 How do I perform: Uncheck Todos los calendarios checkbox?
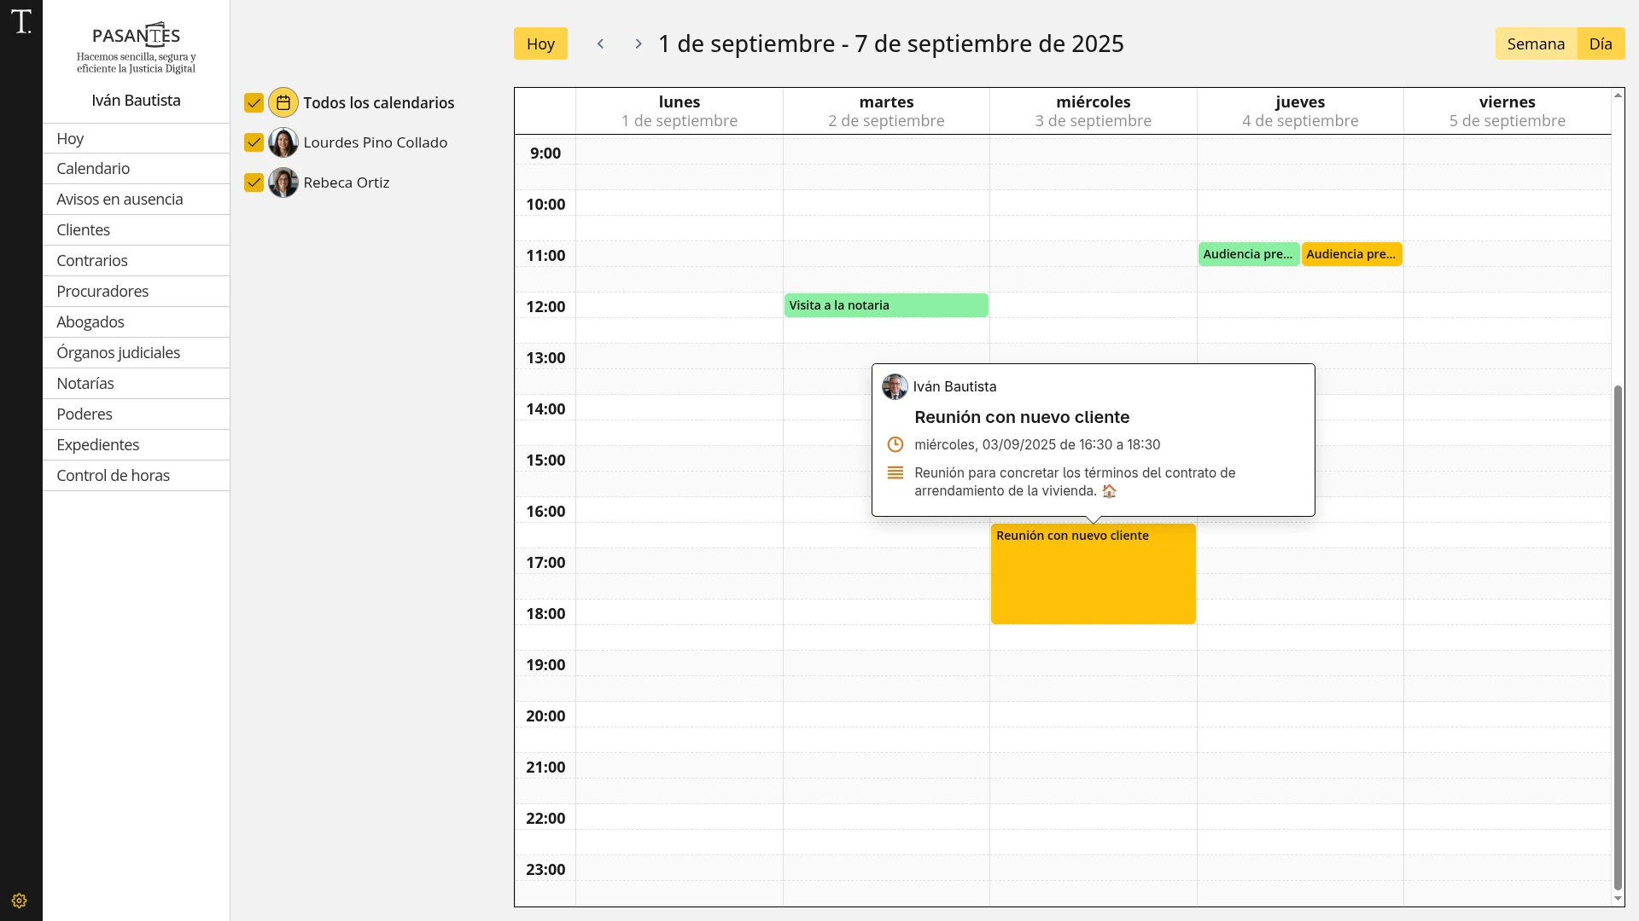(x=254, y=102)
